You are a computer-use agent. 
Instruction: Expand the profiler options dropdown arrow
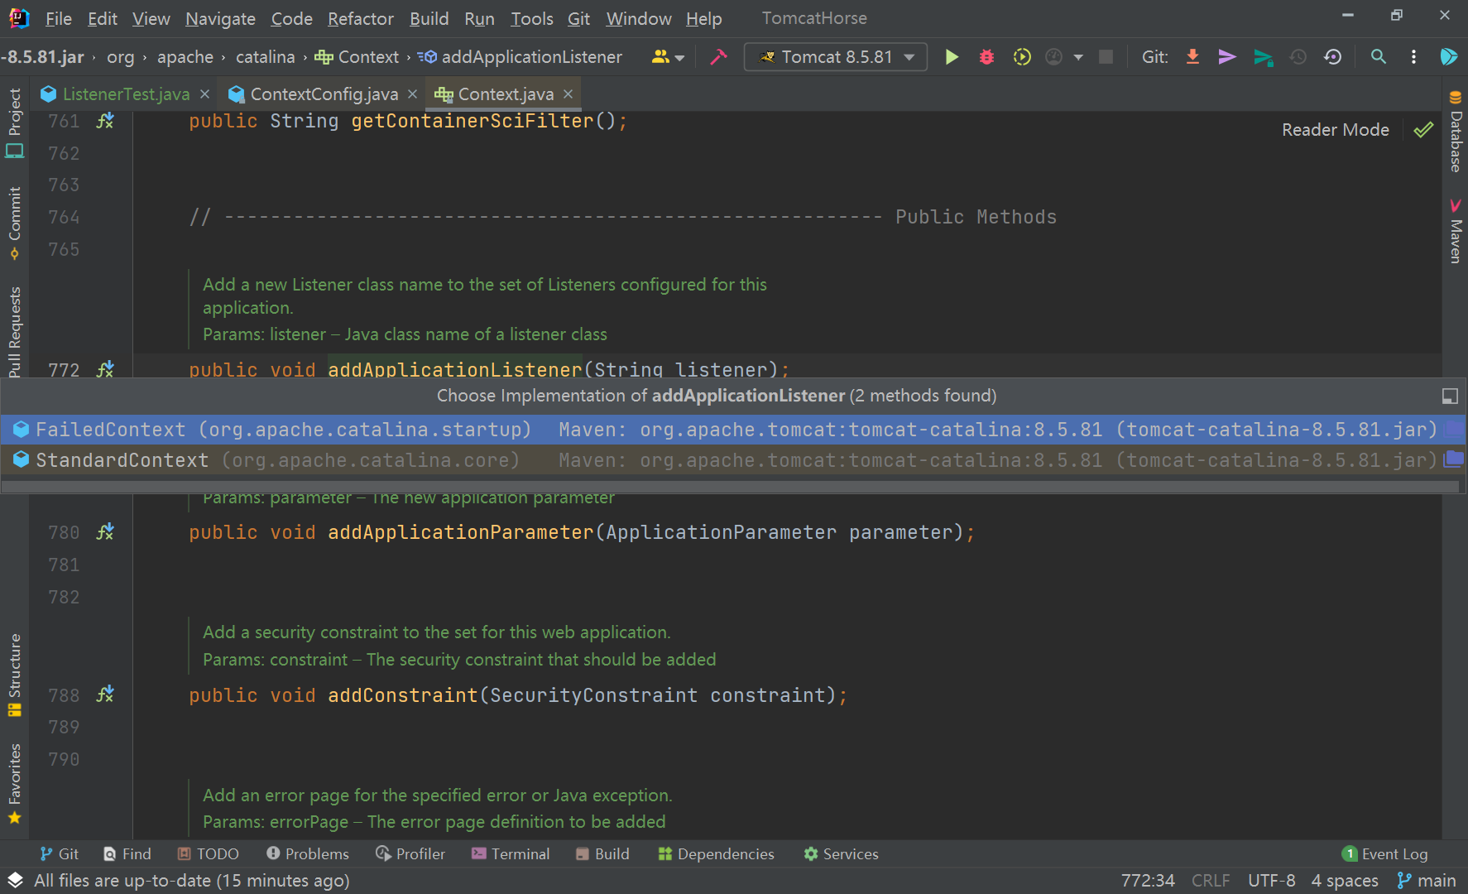tap(1078, 57)
